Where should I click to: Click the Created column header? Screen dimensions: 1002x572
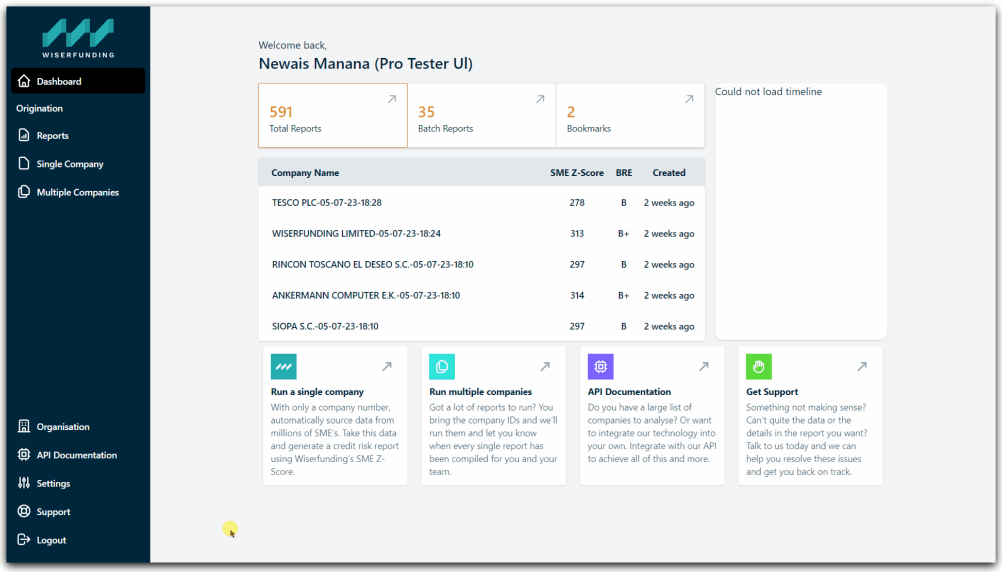coord(669,173)
